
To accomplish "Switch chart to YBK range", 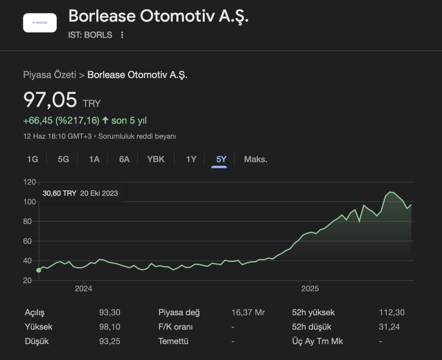I will (x=156, y=159).
